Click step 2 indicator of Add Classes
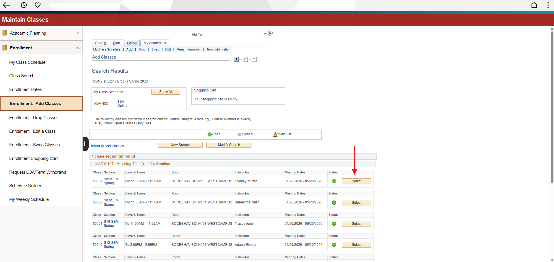 245,59
